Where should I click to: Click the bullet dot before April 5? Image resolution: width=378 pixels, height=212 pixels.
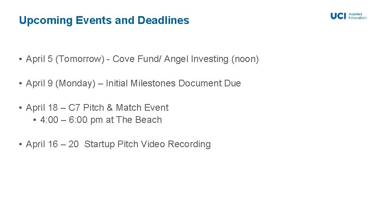click(x=20, y=59)
